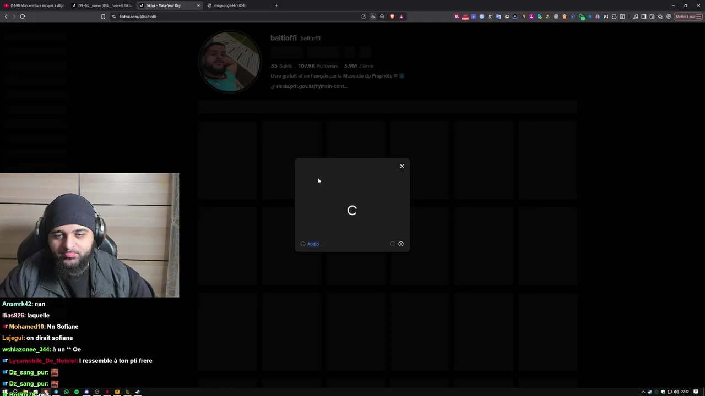Click the pink 'SL' extension icon

457,16
